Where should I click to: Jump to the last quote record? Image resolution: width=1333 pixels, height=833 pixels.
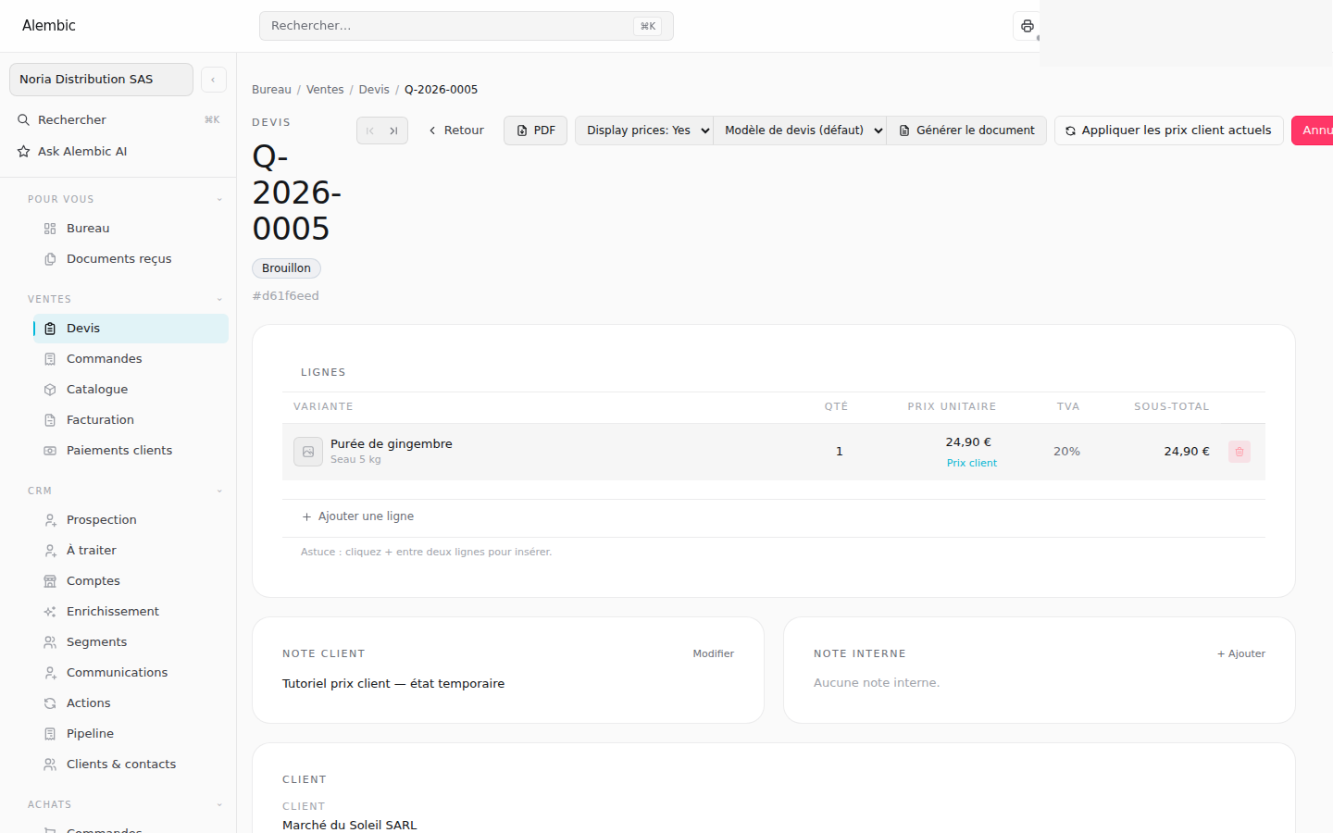394,131
